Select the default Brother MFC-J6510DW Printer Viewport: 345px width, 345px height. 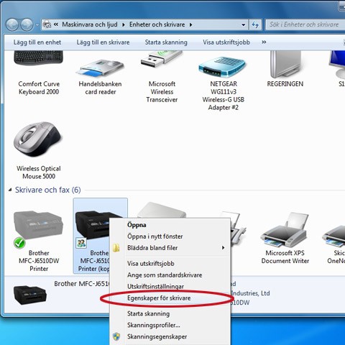39,241
